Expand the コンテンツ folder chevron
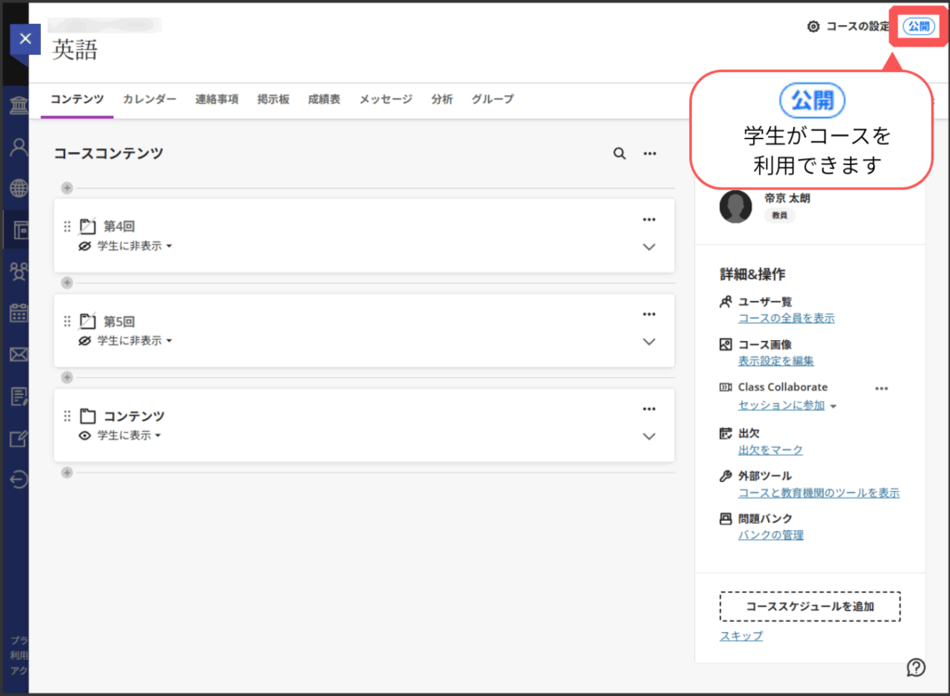 [x=648, y=437]
